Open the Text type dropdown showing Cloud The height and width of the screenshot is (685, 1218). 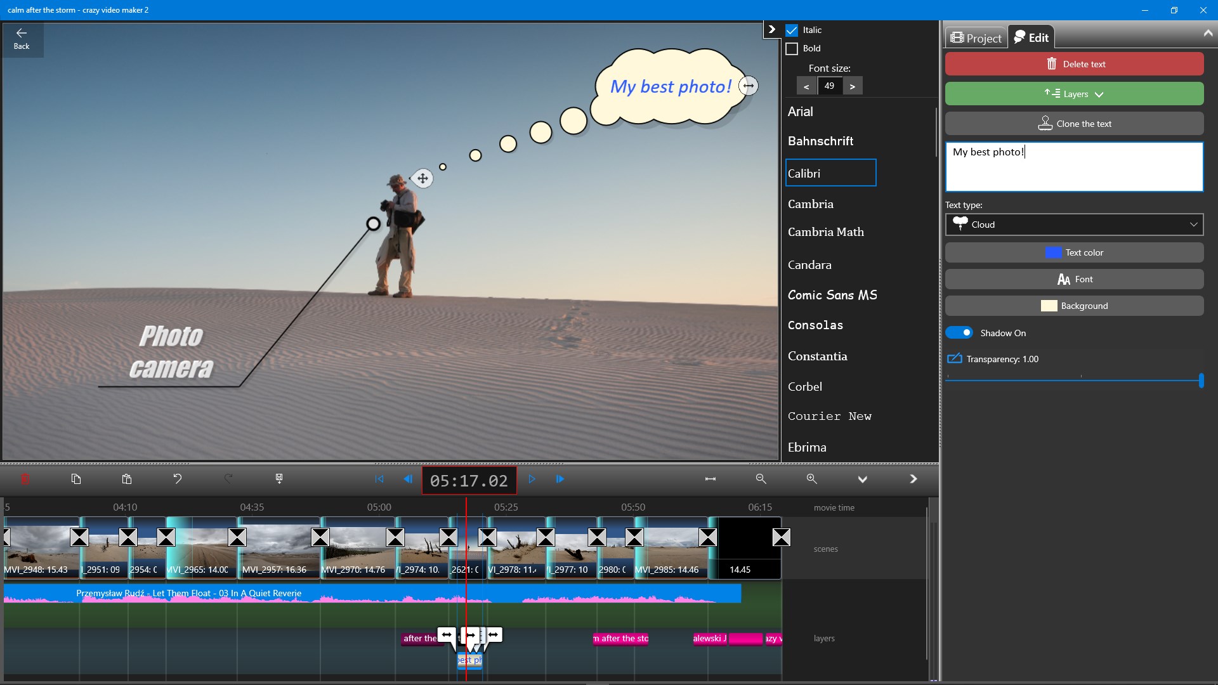click(x=1073, y=224)
